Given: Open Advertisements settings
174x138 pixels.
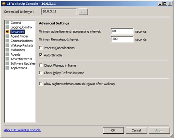Looking at the screenshot, I should pos(21,59).
